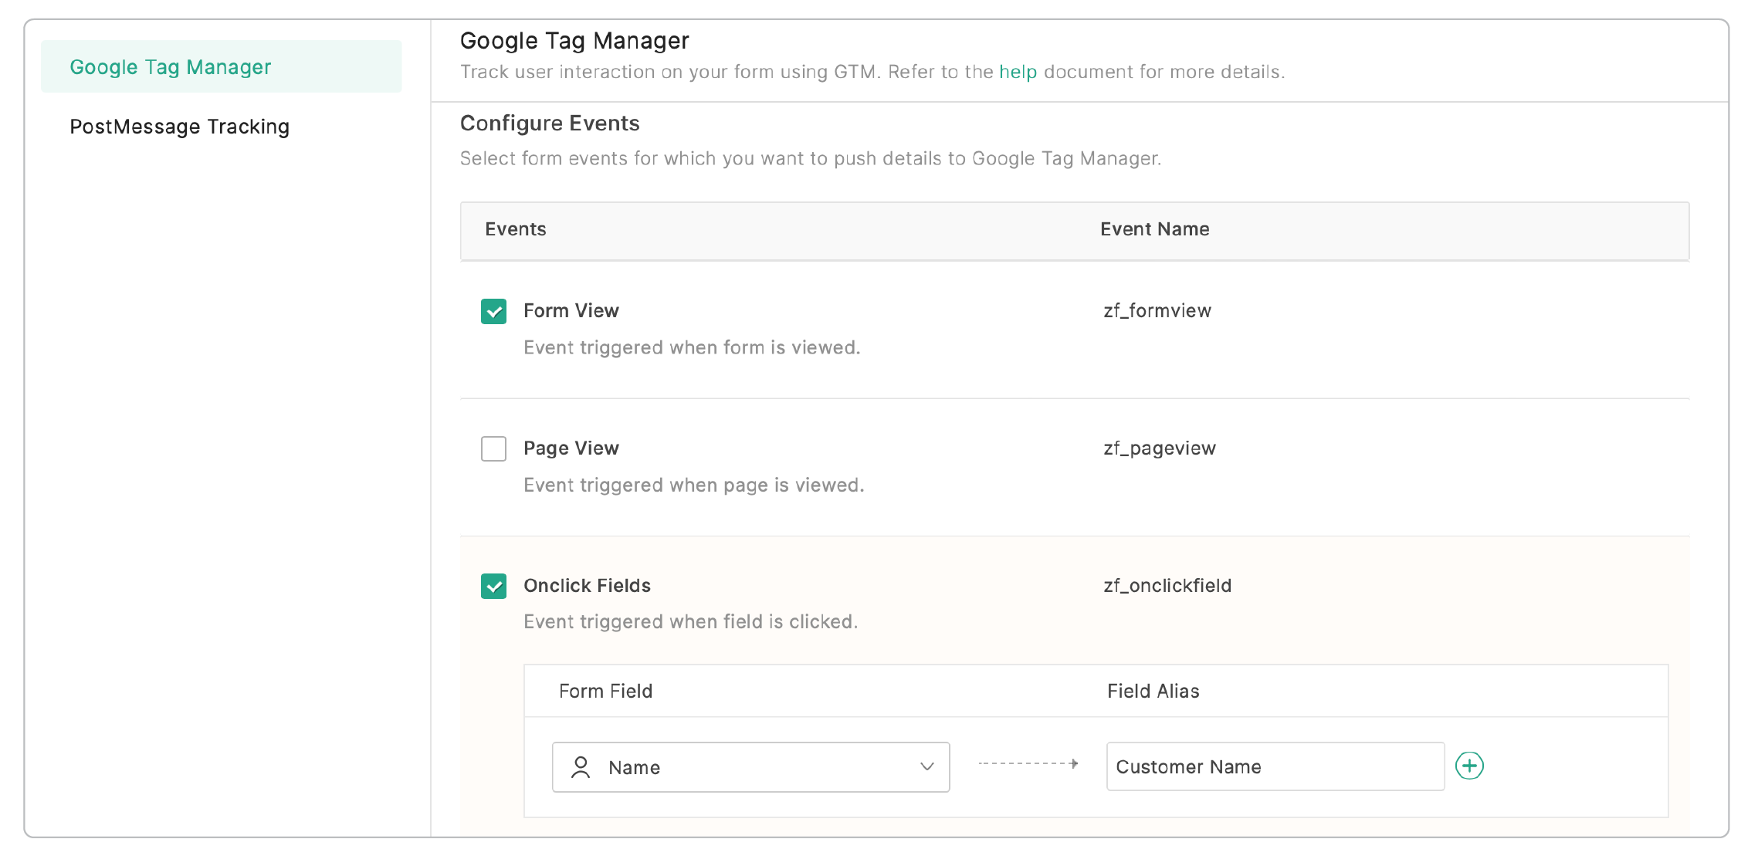The width and height of the screenshot is (1758, 866).
Task: Enable the Page View checkbox
Action: 493,448
